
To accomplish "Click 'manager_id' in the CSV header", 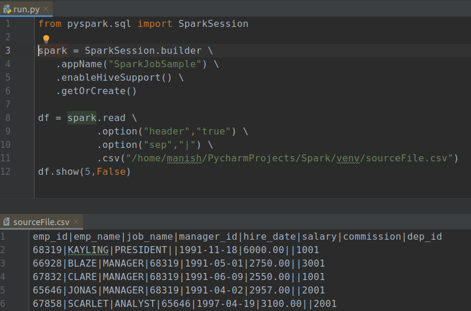I will (x=208, y=237).
